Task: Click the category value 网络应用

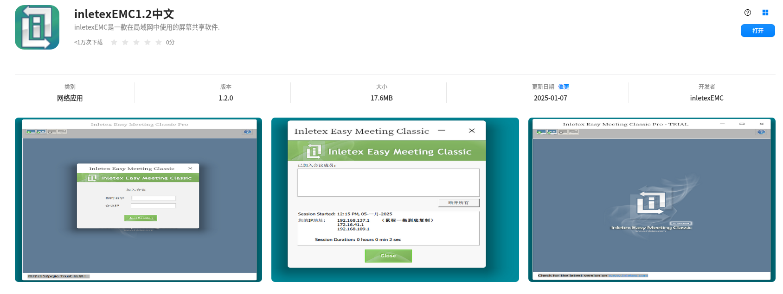Action: tap(70, 98)
